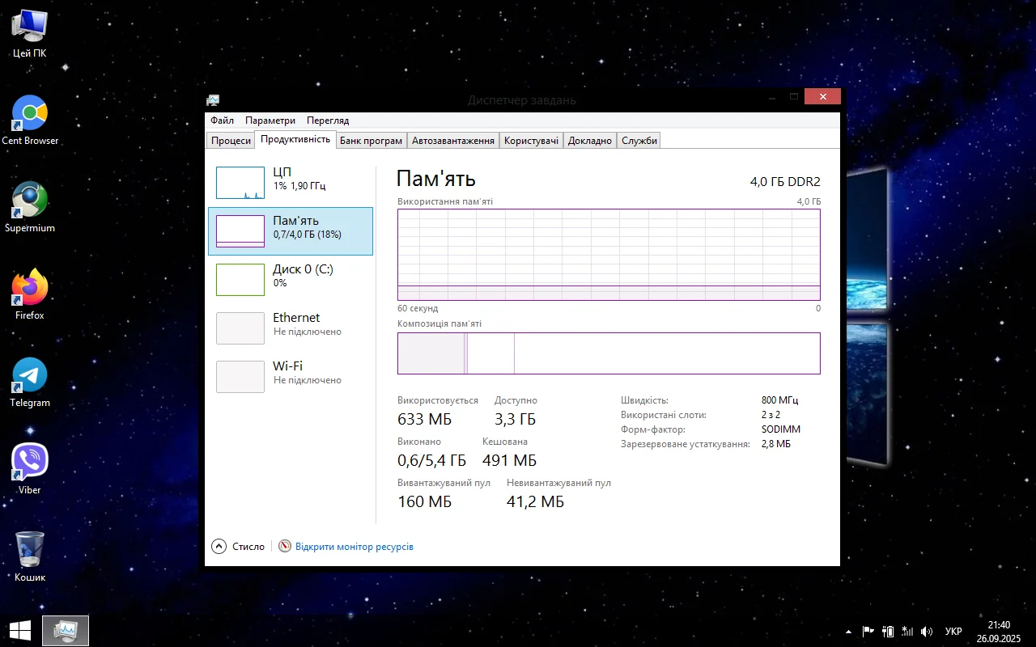Open the Параметри menu
The width and height of the screenshot is (1036, 647).
click(x=270, y=121)
